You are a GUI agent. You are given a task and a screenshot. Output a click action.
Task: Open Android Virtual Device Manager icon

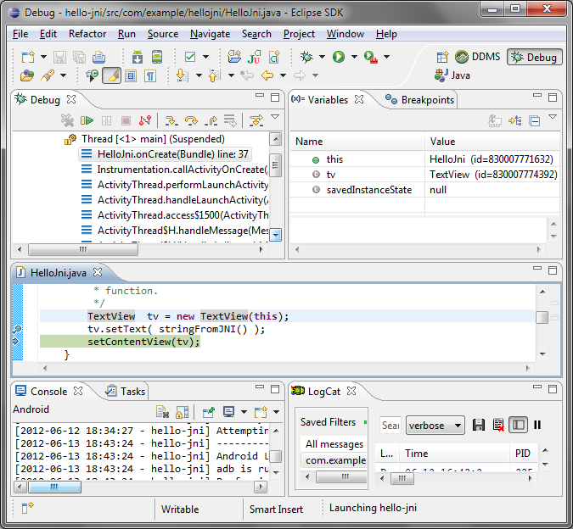[157, 57]
